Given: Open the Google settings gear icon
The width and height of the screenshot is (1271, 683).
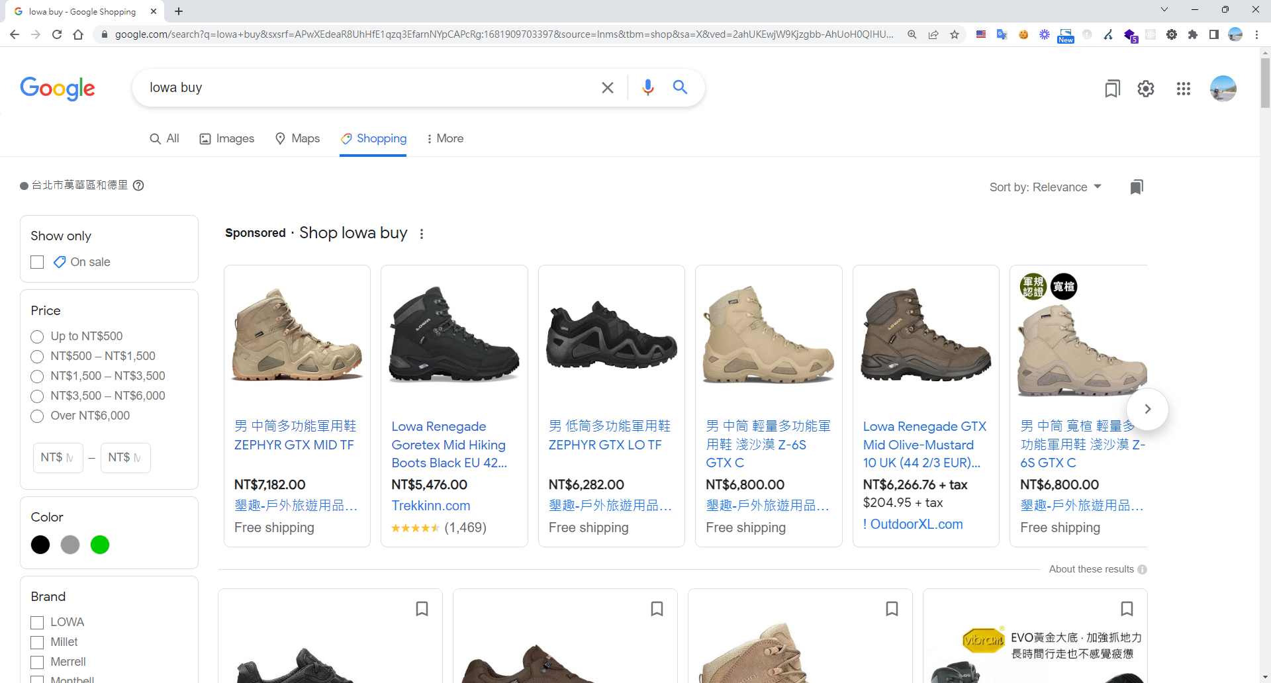Looking at the screenshot, I should click(1145, 89).
